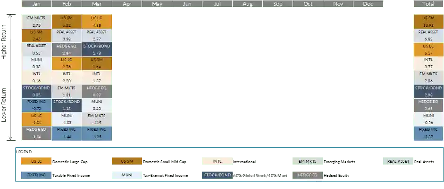Screen dimensions: 444x189
Task: Select the Dec month header
Action: (369, 4)
